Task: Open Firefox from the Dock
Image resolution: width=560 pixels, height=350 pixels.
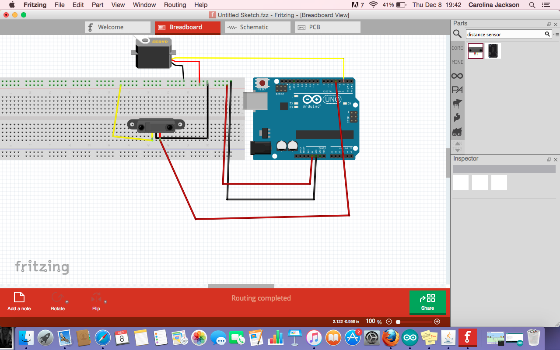Action: 390,337
